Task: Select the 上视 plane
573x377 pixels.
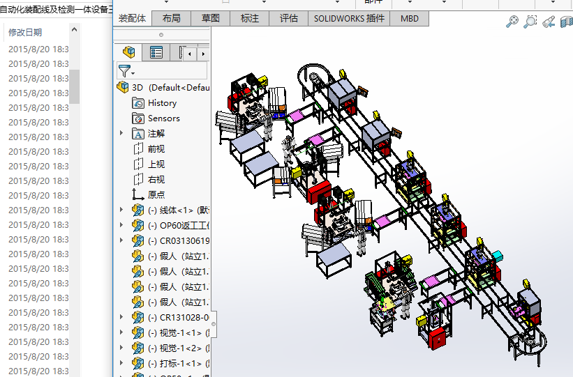Action: (156, 164)
